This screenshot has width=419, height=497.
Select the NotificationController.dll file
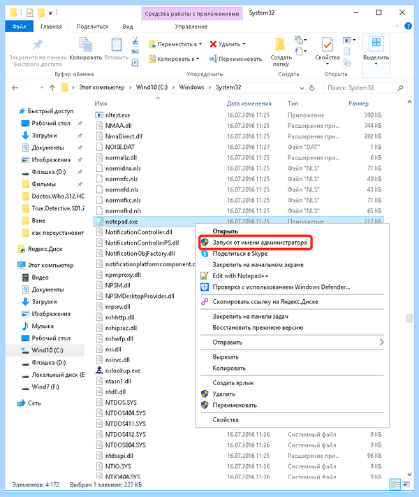click(x=139, y=232)
